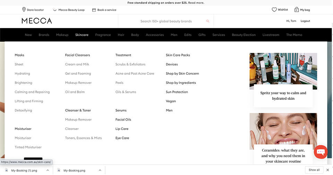Click the Hi, Tam account link
Viewport: 333px width, 175px height.
(x=291, y=21)
